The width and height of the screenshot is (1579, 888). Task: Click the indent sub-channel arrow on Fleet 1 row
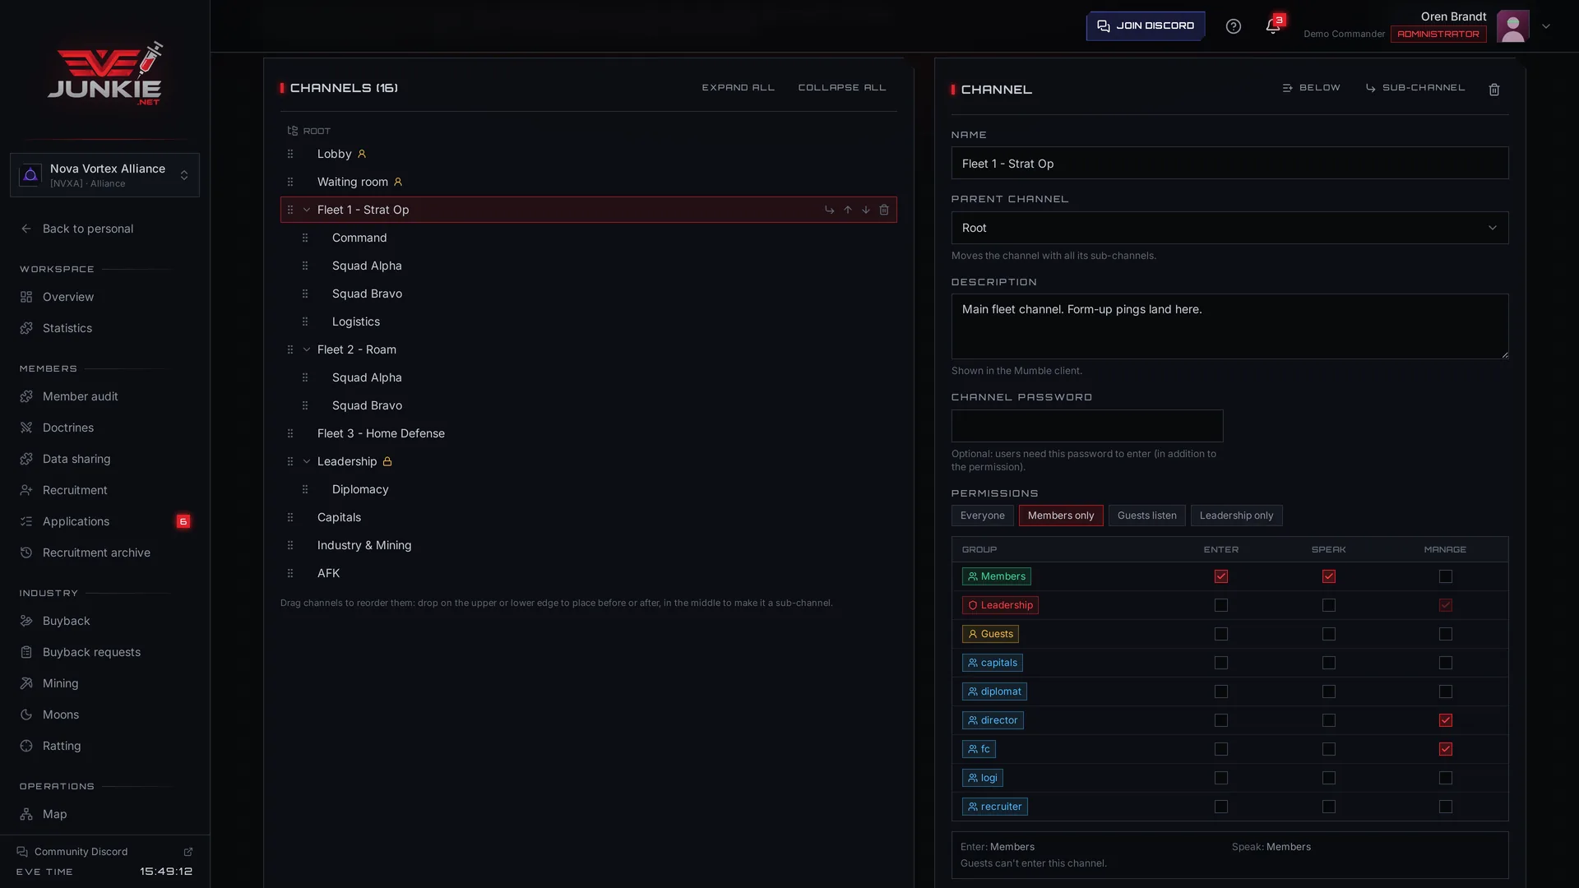tap(829, 210)
